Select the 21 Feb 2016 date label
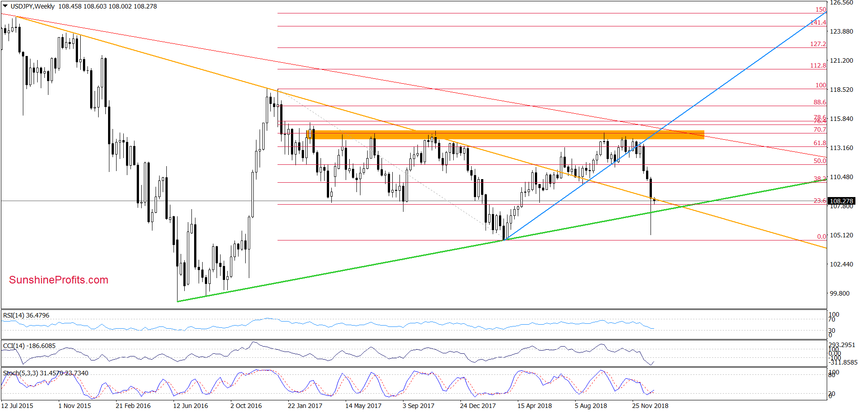 [133, 406]
